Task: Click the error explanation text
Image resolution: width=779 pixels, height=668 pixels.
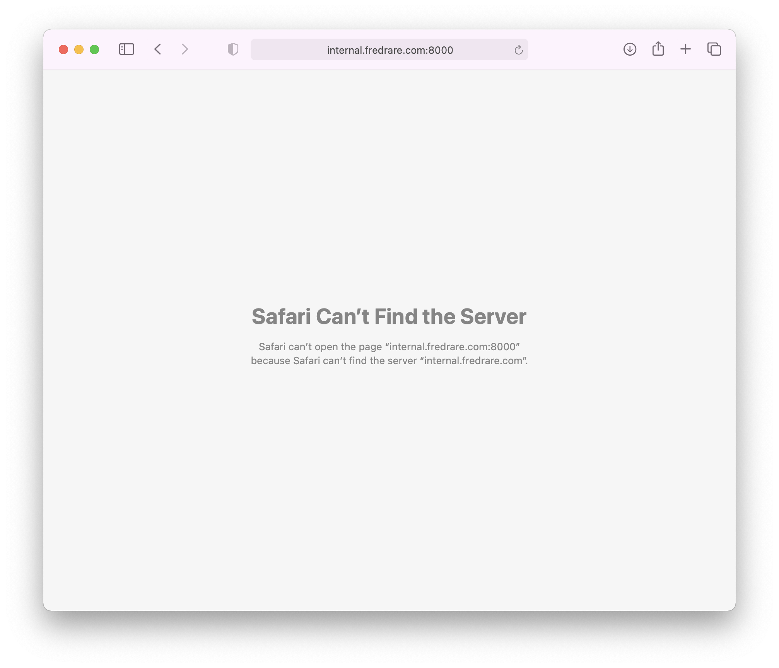Action: [389, 353]
